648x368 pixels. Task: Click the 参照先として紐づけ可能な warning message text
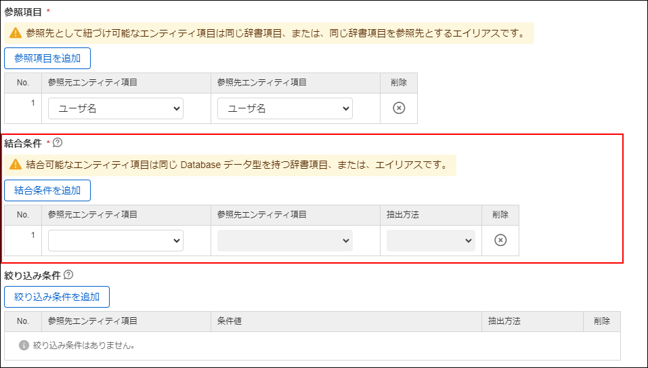click(x=275, y=33)
